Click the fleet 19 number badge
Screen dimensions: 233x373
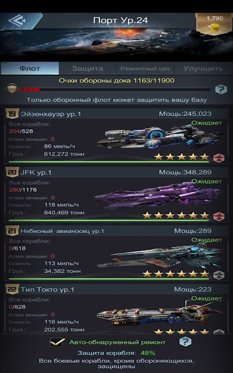point(12,113)
